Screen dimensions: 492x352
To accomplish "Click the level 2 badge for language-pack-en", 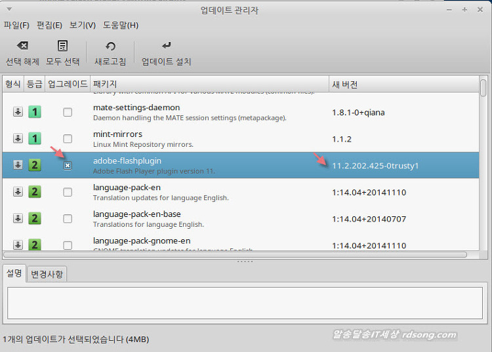I will (x=34, y=192).
